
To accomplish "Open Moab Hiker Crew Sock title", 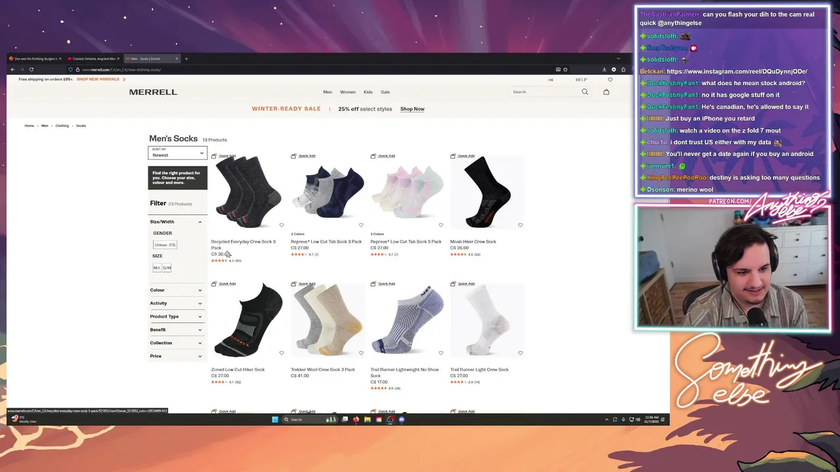I will coord(473,241).
